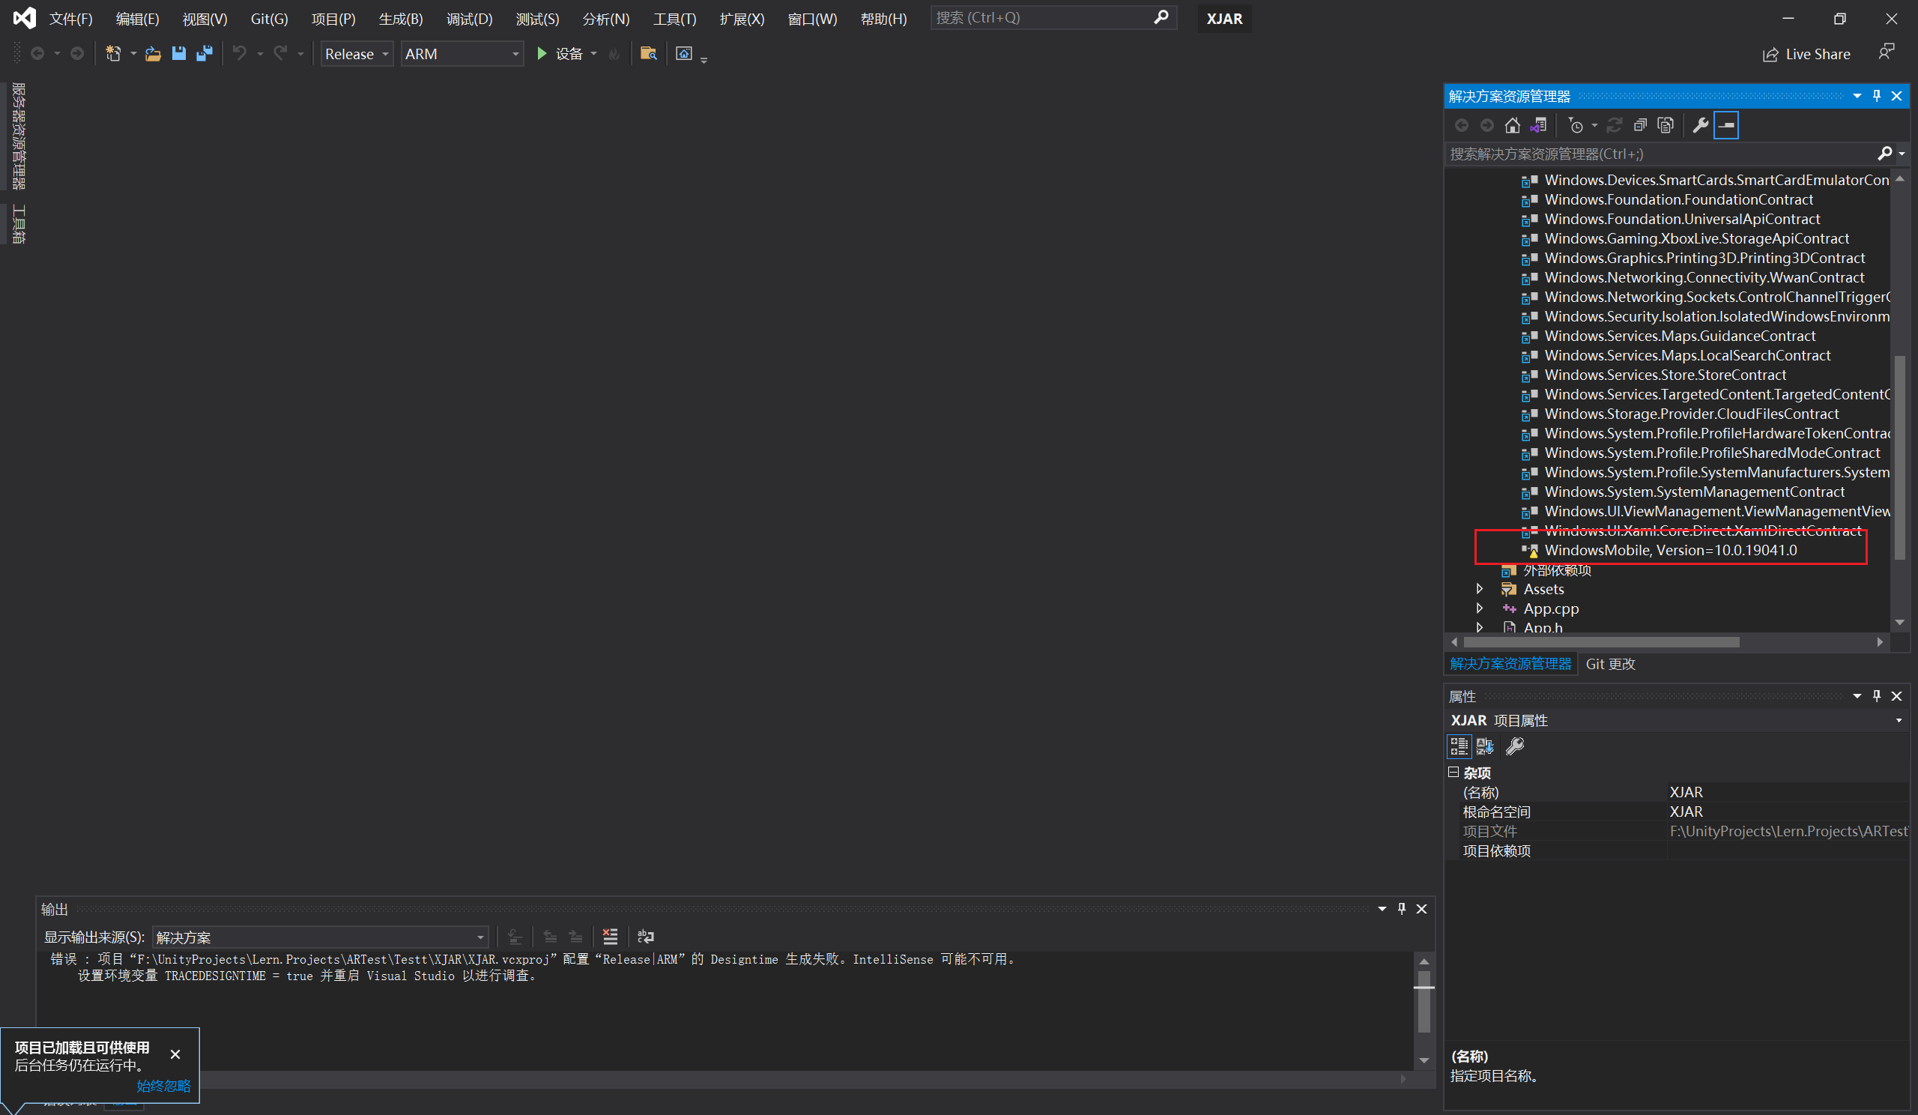Click the Solution Explorer horizontal scrollbar thumb
Screen dimensions: 1918x1115
coord(1600,641)
